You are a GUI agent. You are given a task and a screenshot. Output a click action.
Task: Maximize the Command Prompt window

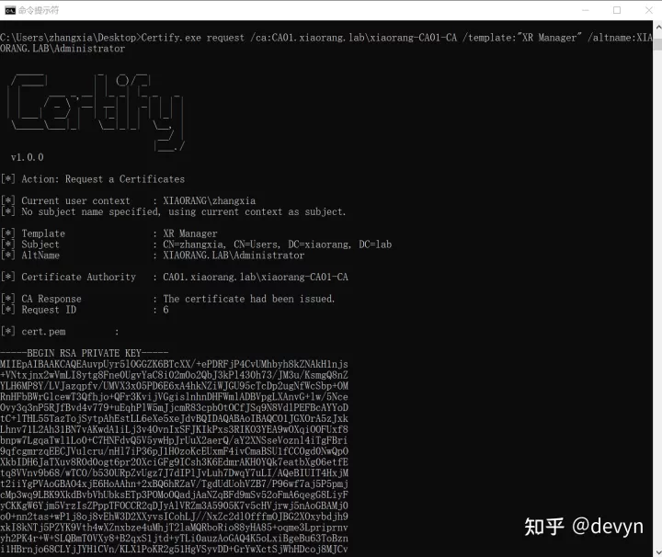click(617, 10)
